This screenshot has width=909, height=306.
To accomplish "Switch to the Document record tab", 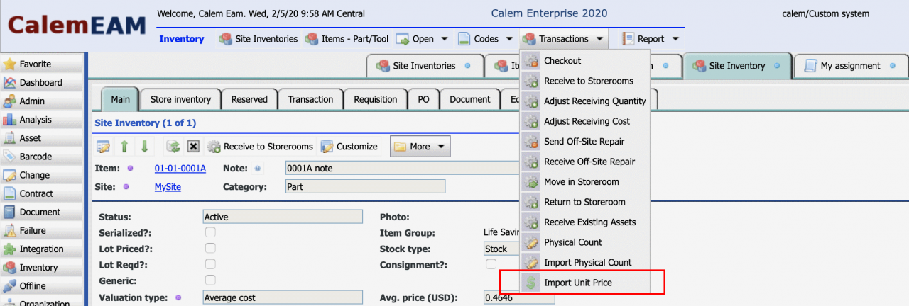I will pos(470,99).
